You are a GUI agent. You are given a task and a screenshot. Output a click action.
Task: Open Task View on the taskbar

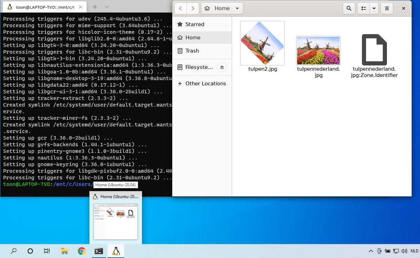(47, 251)
